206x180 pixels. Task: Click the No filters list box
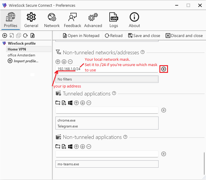coord(107,79)
